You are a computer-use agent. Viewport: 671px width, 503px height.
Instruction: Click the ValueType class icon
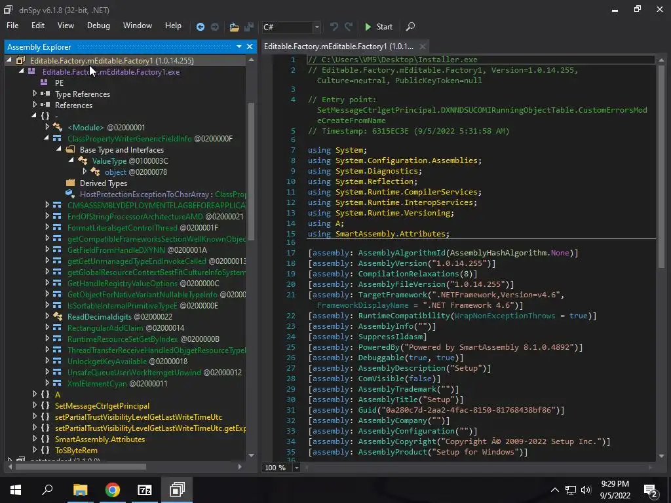coord(83,160)
